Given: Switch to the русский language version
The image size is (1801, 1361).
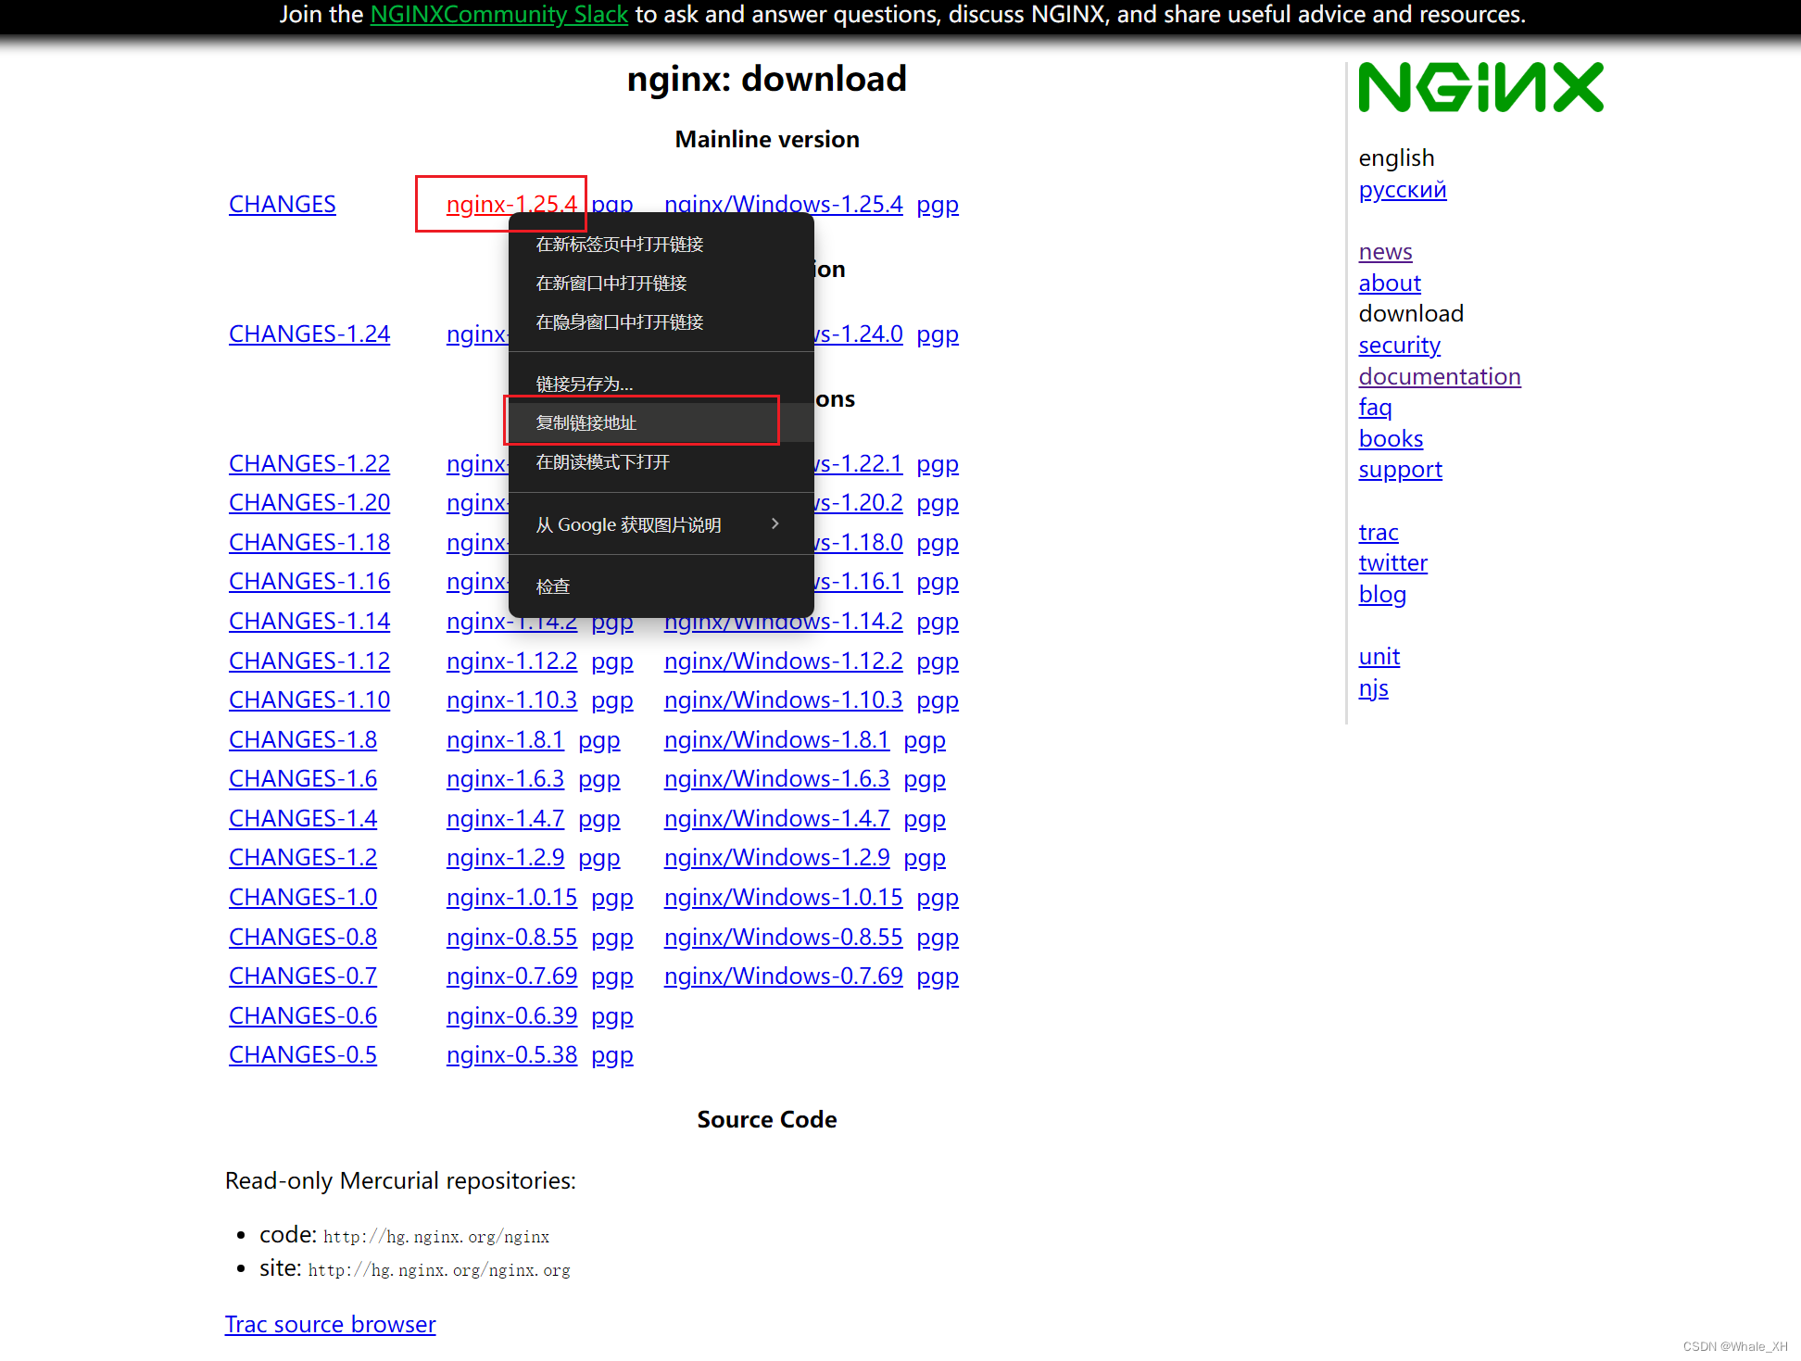Looking at the screenshot, I should pyautogui.click(x=1403, y=189).
